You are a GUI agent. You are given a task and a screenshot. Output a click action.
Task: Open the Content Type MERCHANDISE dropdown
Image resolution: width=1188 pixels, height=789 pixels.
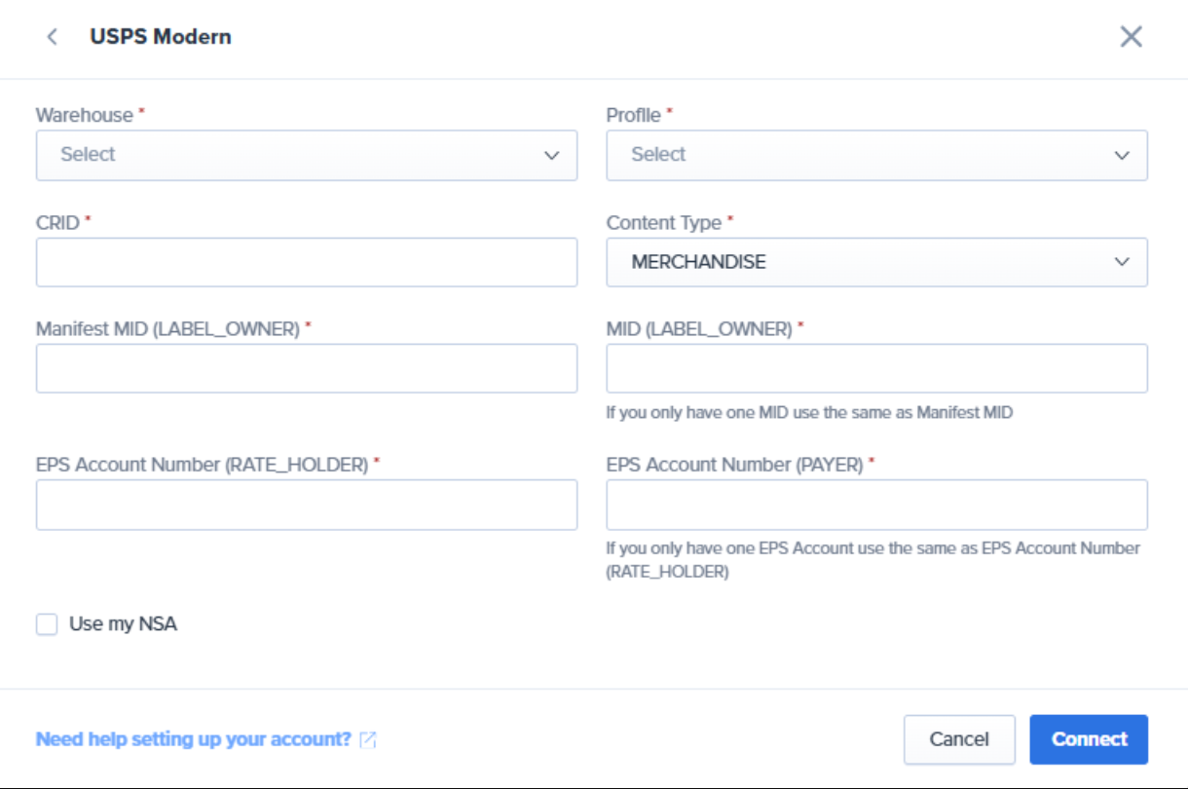click(x=862, y=262)
